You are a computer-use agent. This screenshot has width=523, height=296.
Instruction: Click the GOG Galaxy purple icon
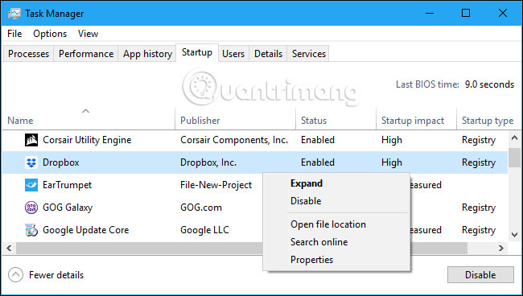pyautogui.click(x=31, y=208)
